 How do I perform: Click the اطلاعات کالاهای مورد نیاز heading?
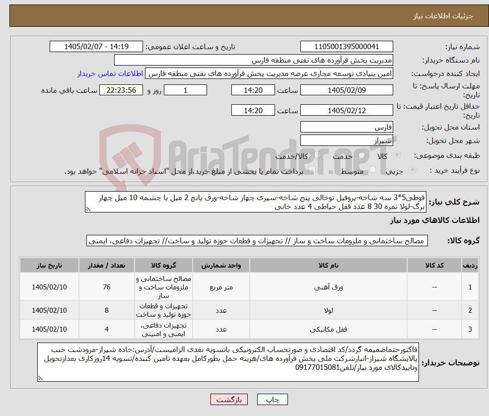(x=435, y=220)
